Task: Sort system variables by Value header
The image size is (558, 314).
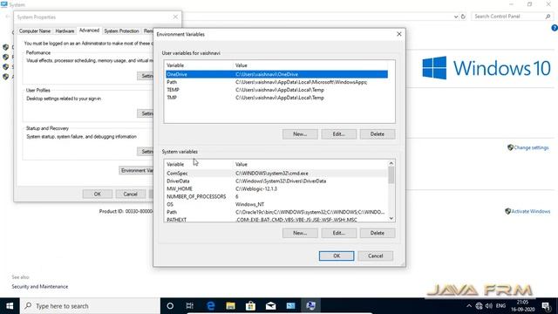Action: coord(310,165)
